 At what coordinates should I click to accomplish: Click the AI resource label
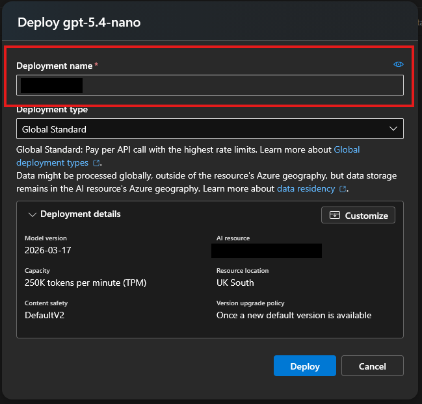coord(233,238)
